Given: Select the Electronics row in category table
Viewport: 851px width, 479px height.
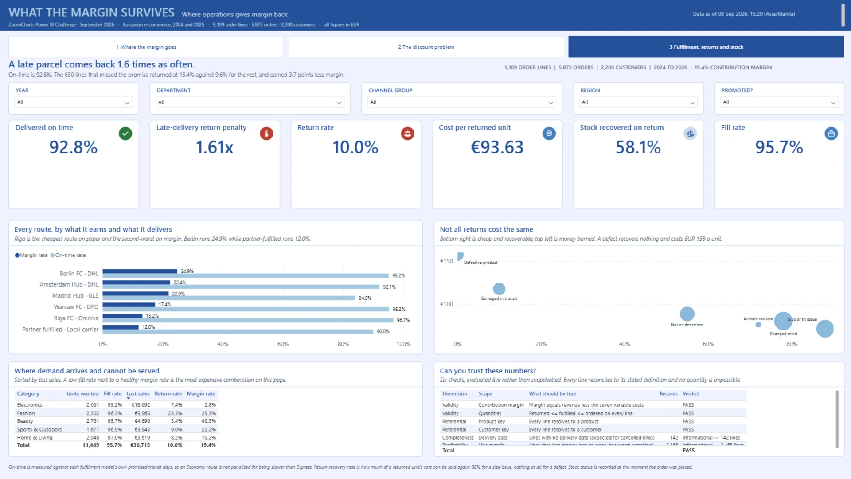Looking at the screenshot, I should click(116, 405).
